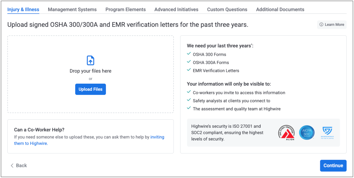Viewport: 354px width, 178px height.
Task: Click the file upload document icon
Action: point(90,60)
